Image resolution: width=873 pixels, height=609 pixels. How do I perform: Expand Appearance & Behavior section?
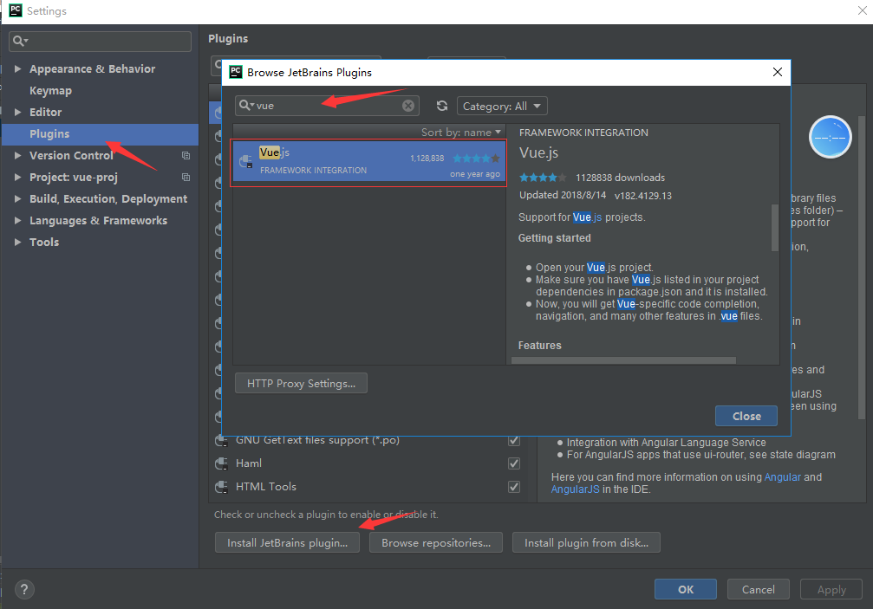pyautogui.click(x=18, y=69)
